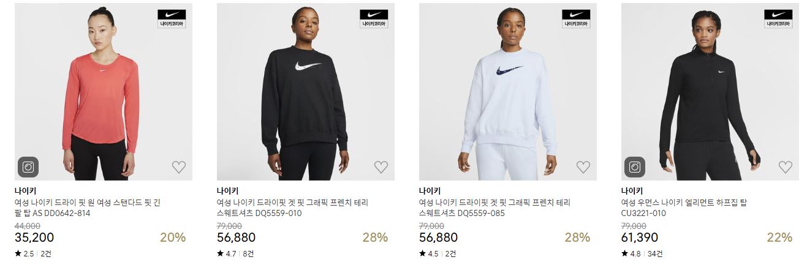Click Nike Korea logo badge on coral top
The width and height of the screenshot is (807, 276).
(172, 19)
